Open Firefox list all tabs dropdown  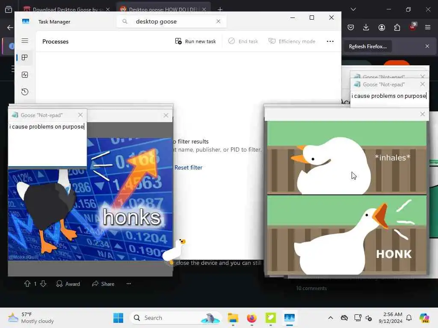tap(353, 9)
